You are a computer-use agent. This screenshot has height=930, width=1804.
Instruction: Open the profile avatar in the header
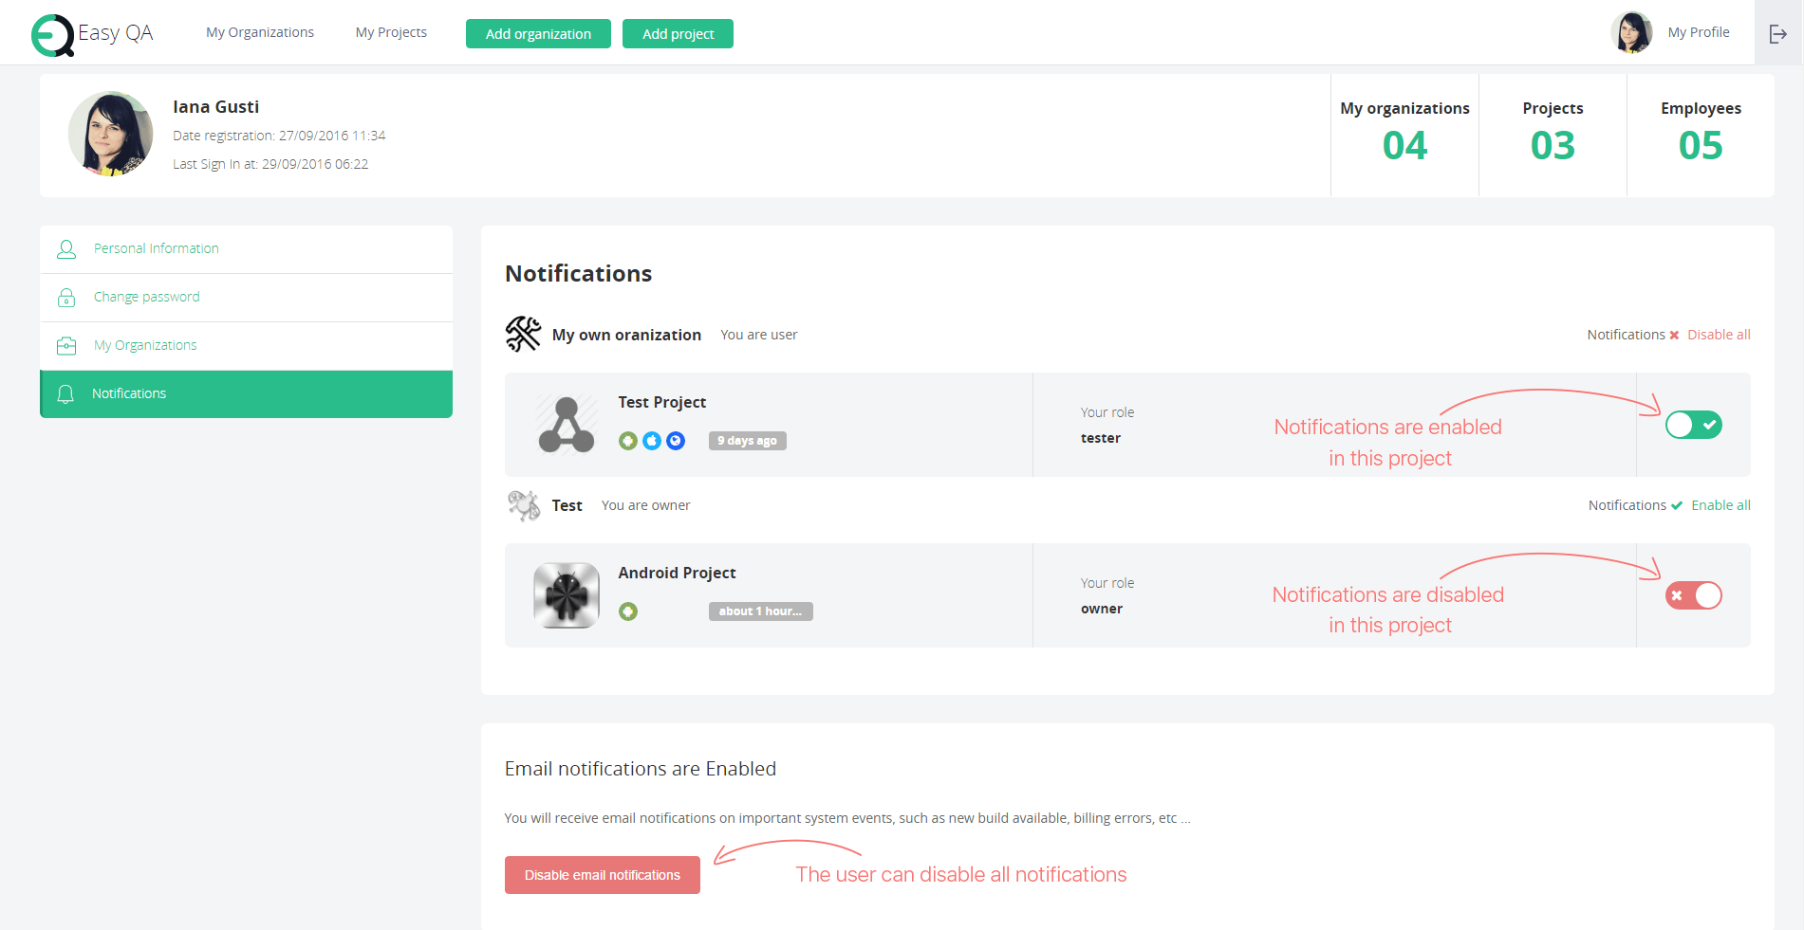tap(1631, 32)
